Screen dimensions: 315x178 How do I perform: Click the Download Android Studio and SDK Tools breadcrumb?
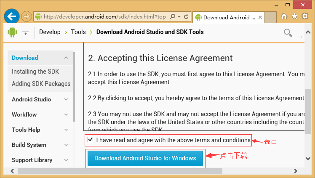tap(150, 32)
